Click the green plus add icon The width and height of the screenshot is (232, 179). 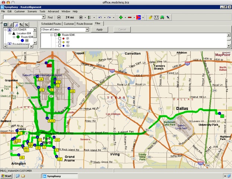[x=121, y=18]
